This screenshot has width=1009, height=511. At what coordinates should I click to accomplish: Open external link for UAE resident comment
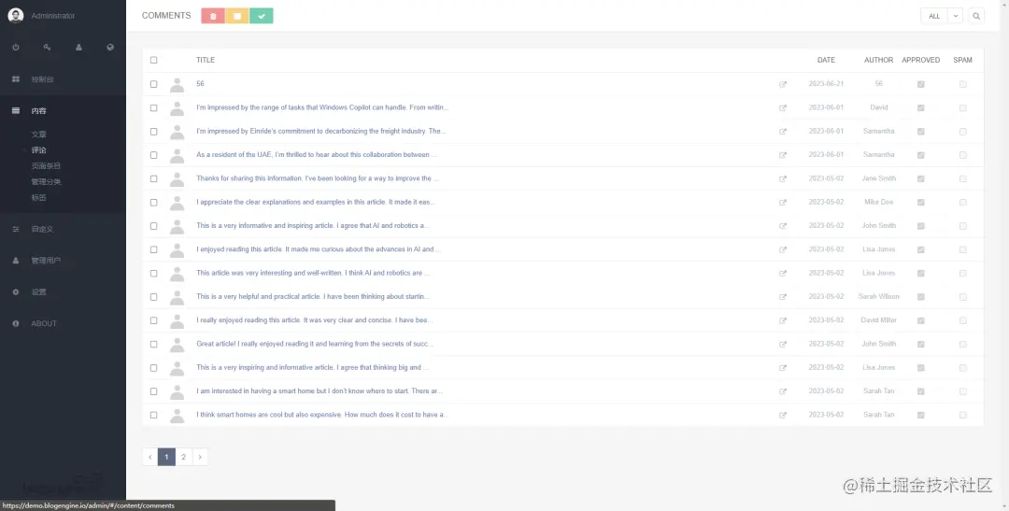[x=783, y=155]
